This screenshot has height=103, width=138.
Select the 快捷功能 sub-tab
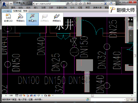pos(17,11)
